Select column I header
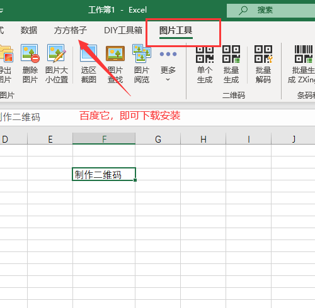This screenshot has height=308, width=315. (x=249, y=139)
